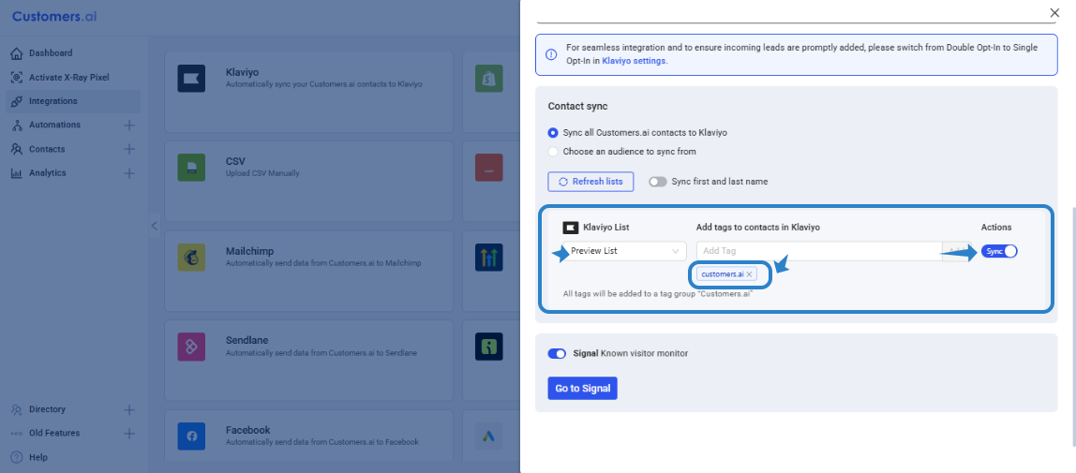Open Help in the sidebar
Image resolution: width=1076 pixels, height=473 pixels.
[x=37, y=457]
